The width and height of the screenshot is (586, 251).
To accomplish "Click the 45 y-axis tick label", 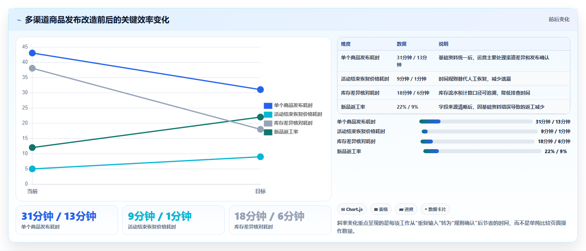I will (x=25, y=47).
